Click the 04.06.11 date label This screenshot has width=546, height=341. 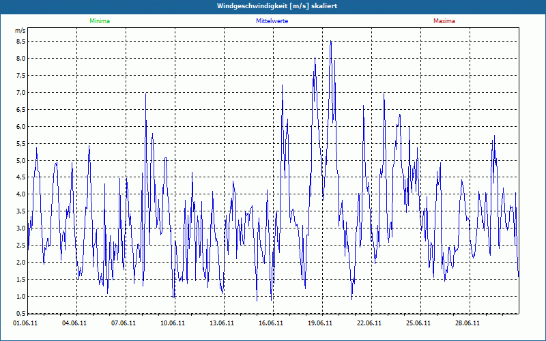74,323
